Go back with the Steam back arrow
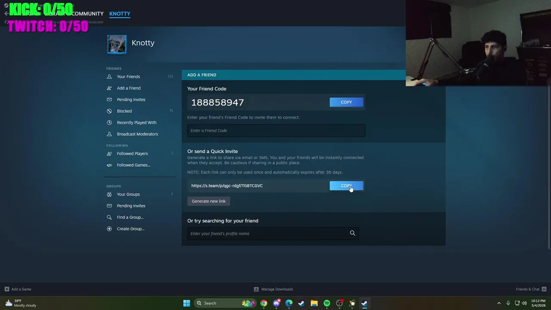This screenshot has width=551, height=310. point(6,14)
